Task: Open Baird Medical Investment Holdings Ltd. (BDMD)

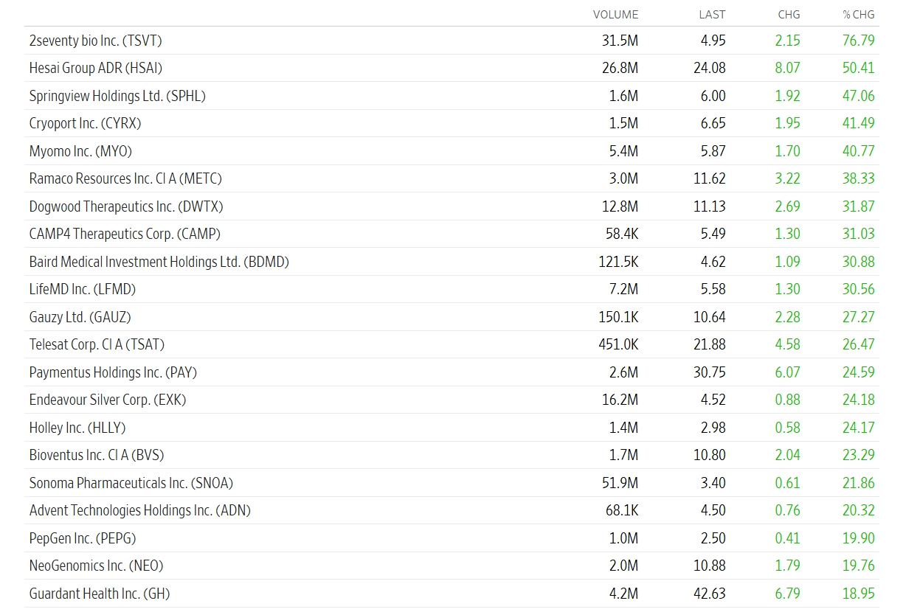Action: 159,262
